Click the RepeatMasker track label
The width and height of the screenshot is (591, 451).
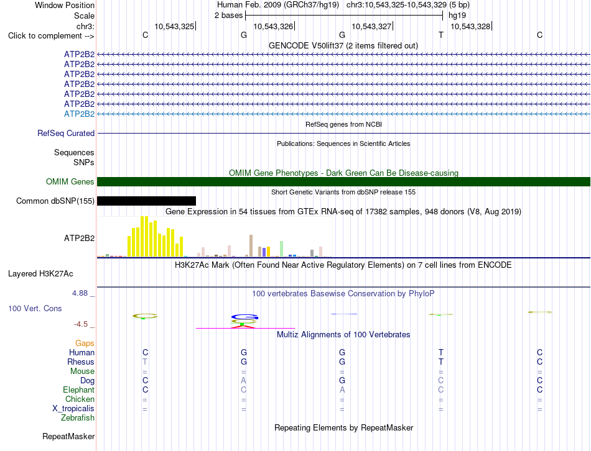[68, 436]
